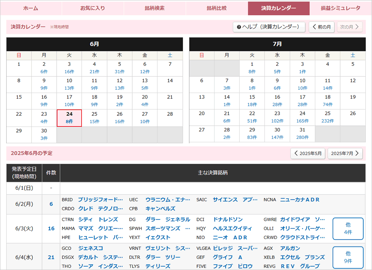Open エクセル ブランズ stock link
Screen dimensions: 372x270
(303, 257)
